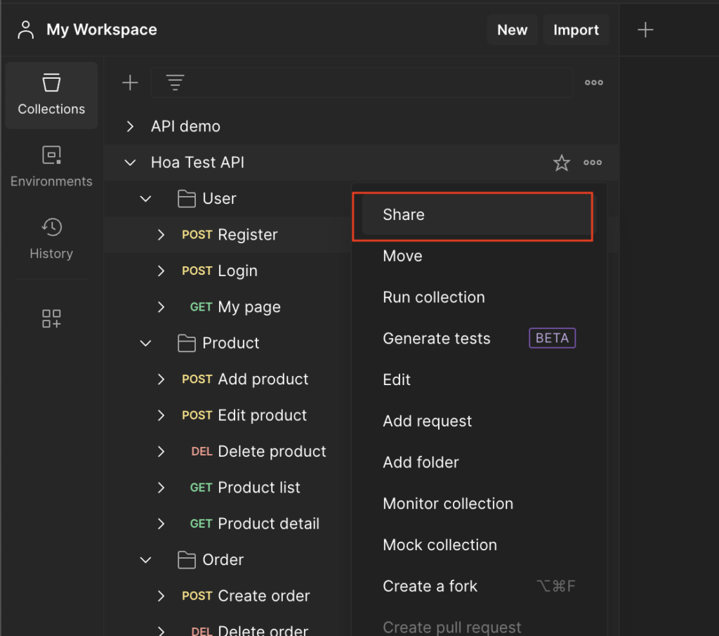
Task: Collapse the Hoa Test API collection
Action: tap(130, 162)
